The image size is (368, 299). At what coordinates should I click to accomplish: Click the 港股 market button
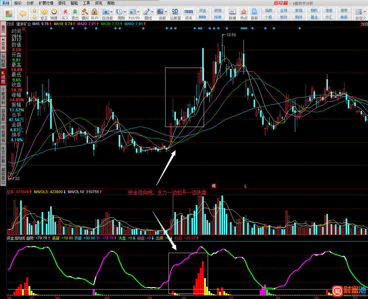(x=329, y=10)
